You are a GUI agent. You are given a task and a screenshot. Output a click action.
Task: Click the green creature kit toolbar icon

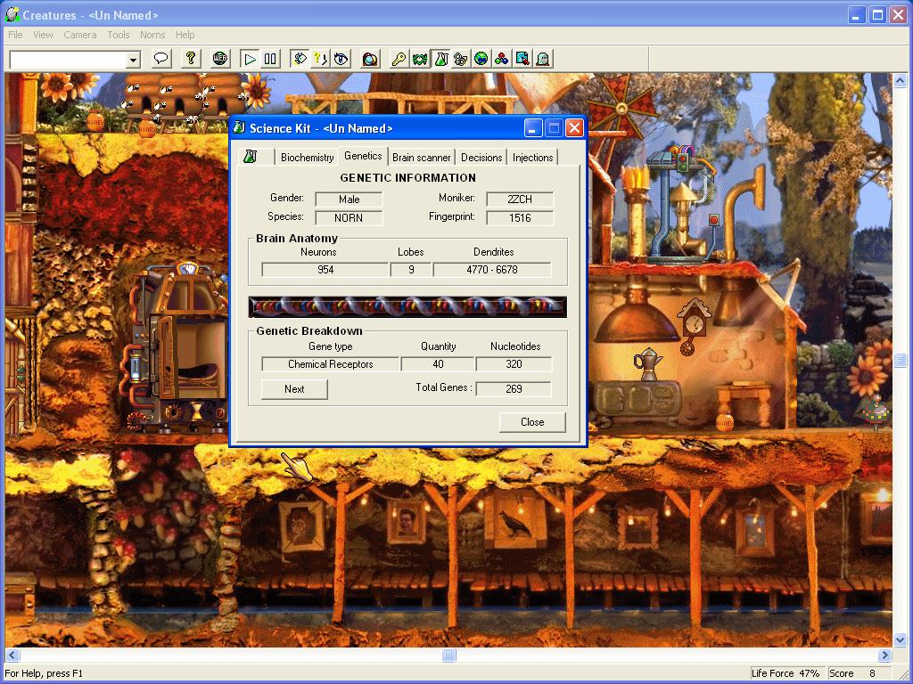tap(420, 59)
